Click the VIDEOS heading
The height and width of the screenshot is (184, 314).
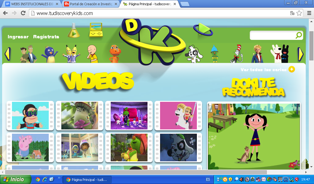98,81
